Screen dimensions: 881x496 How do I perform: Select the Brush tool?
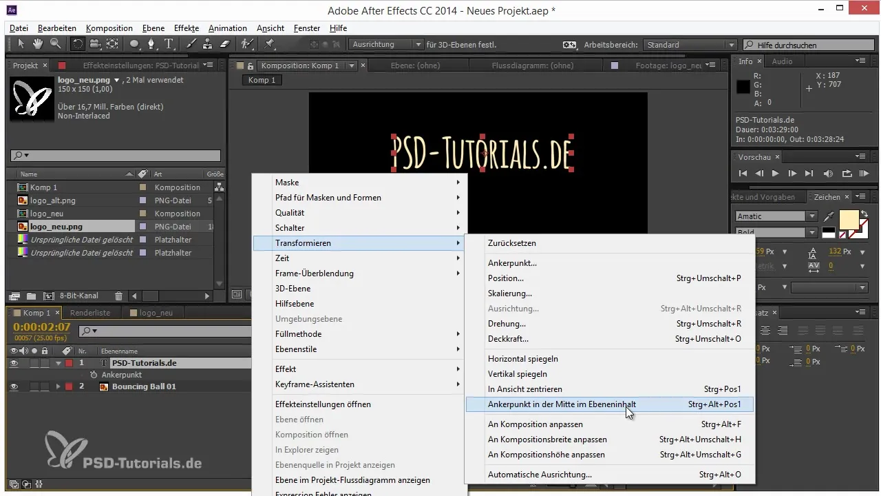192,44
